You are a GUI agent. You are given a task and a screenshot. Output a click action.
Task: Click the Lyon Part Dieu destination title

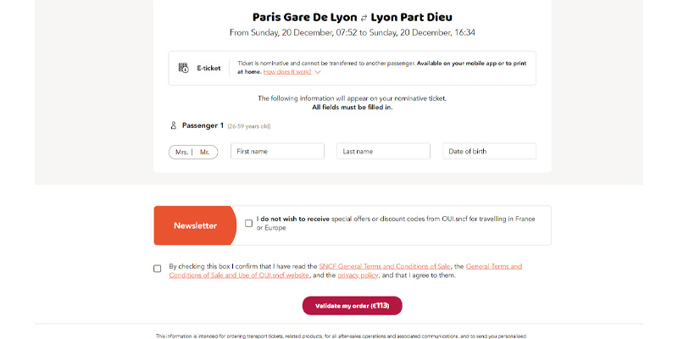coord(412,17)
